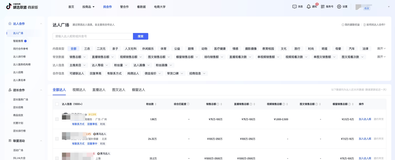Click the 我的建联权益 info icon
The height and width of the screenshot is (160, 395).
tap(343, 25)
